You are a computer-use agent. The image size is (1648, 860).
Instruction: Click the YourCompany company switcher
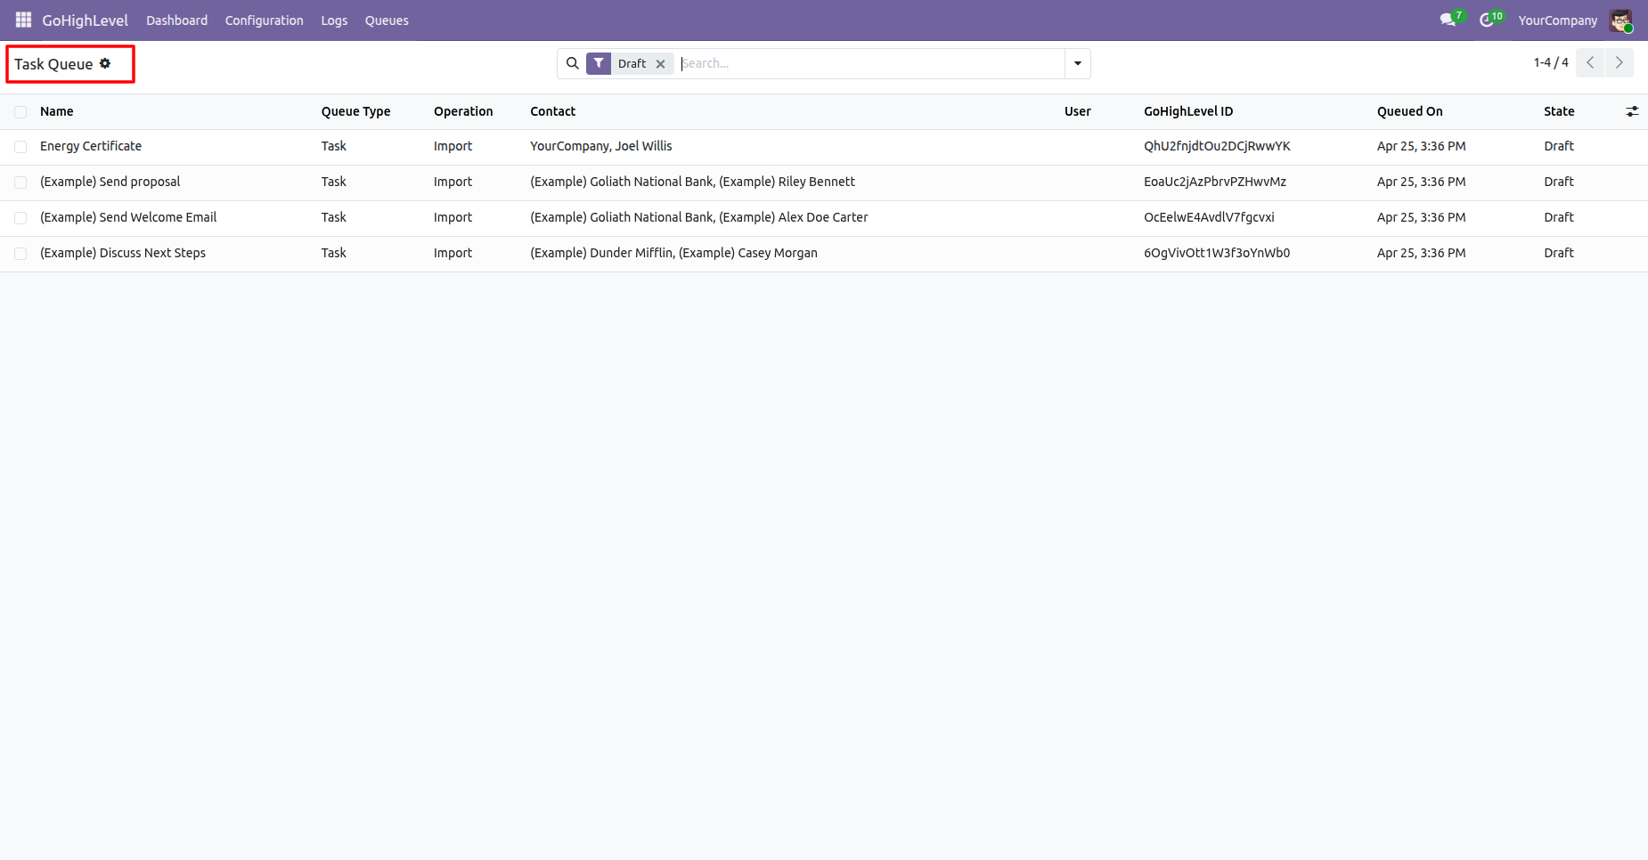(x=1557, y=20)
